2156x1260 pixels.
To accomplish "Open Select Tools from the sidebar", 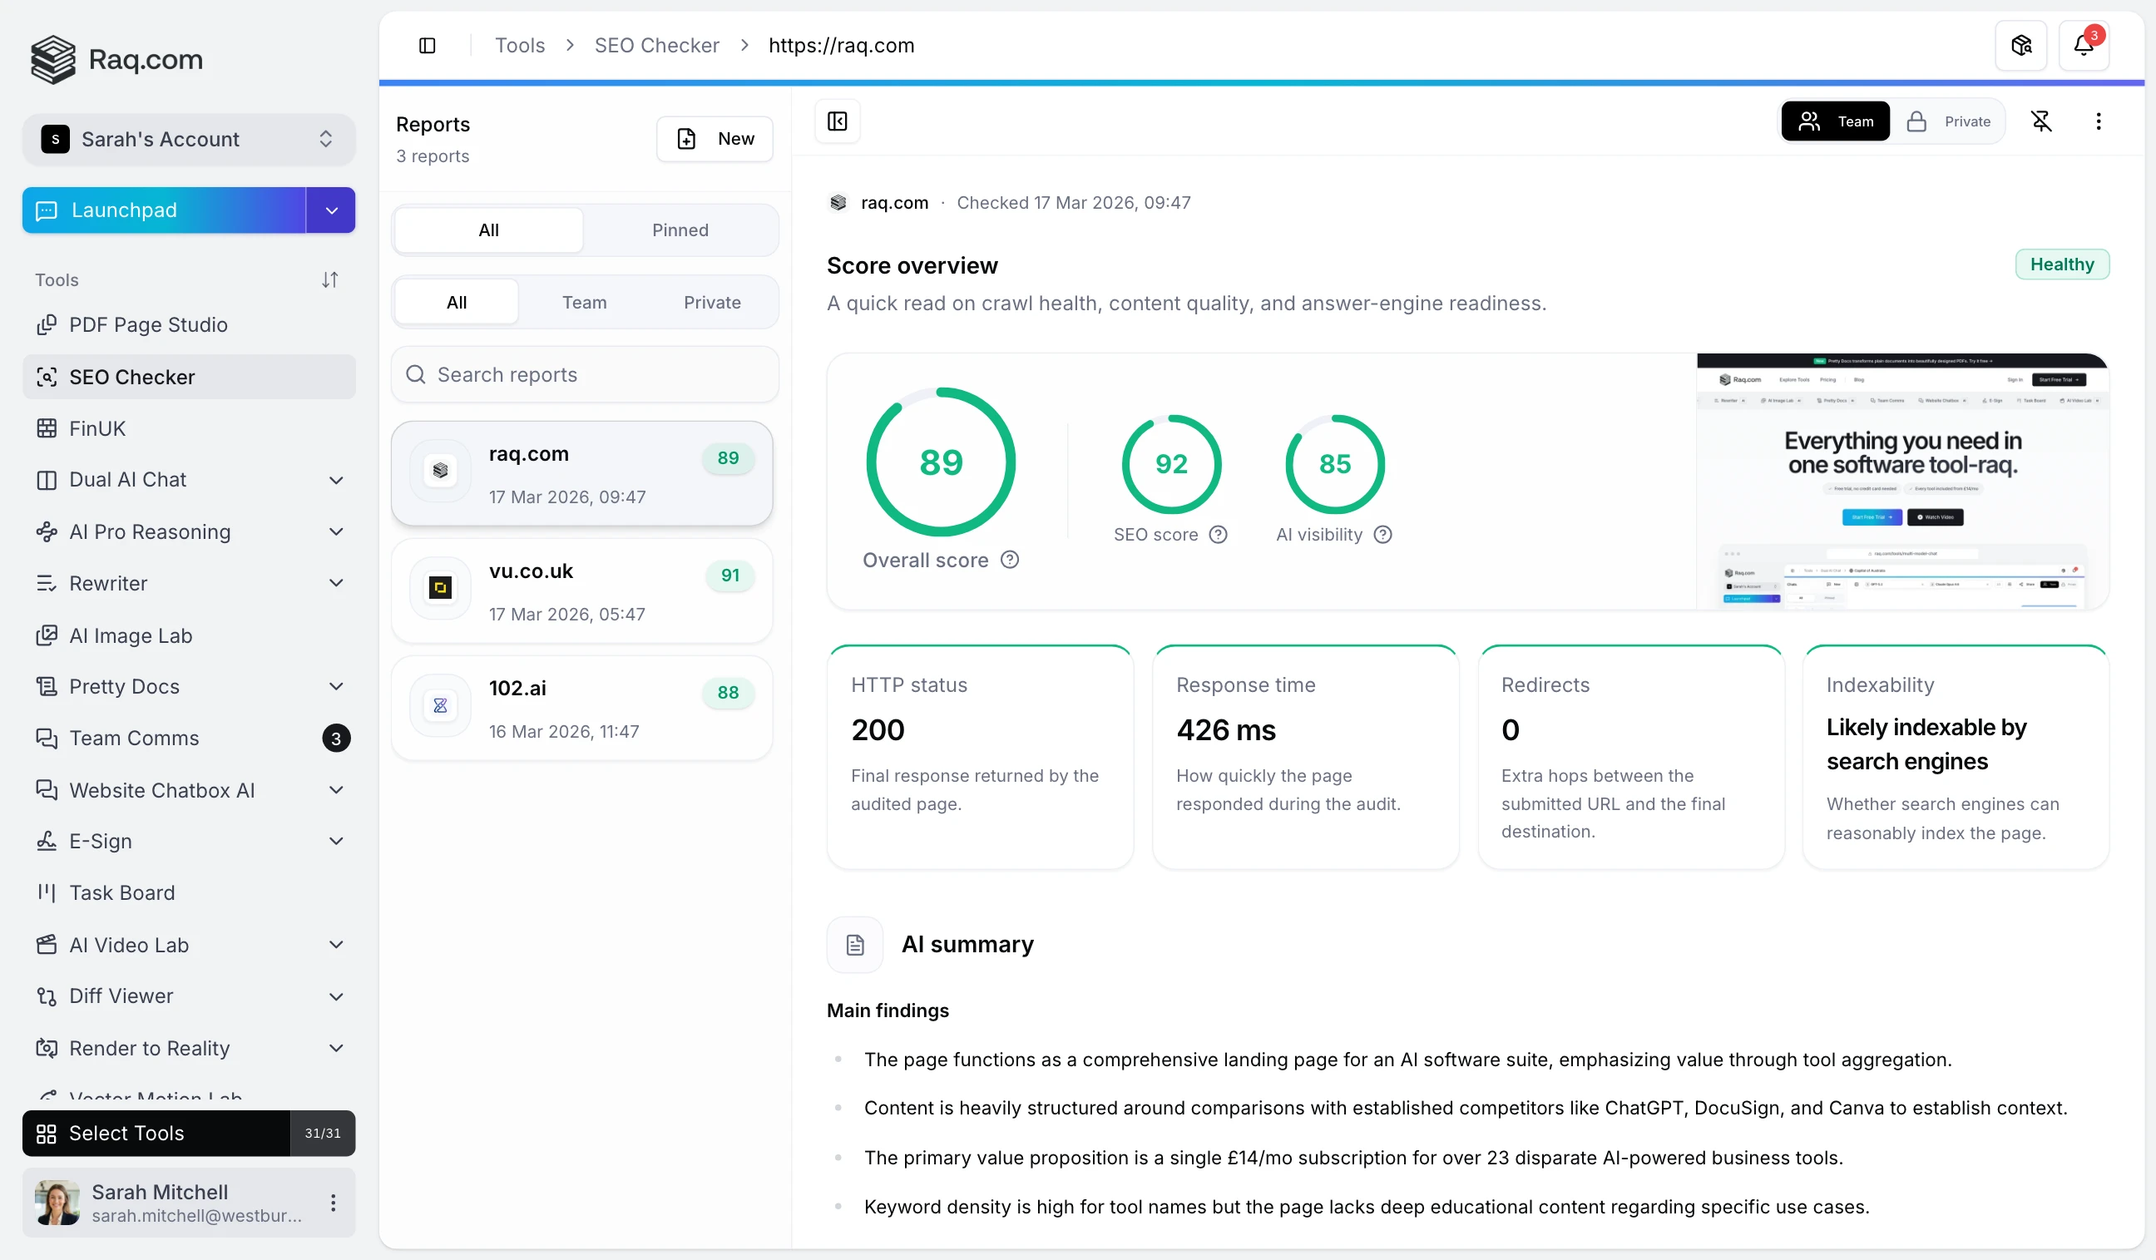I will (x=126, y=1133).
